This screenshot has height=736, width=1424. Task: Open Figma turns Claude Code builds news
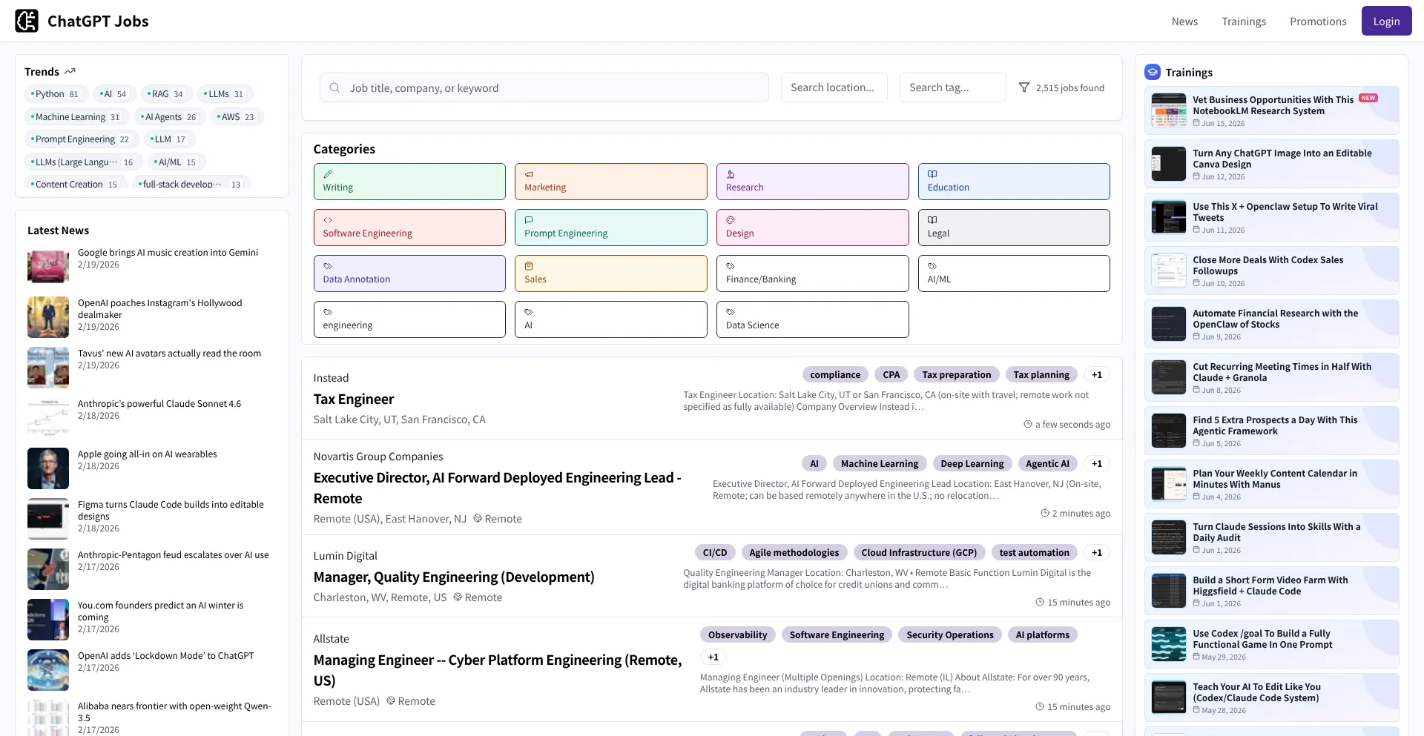171,511
